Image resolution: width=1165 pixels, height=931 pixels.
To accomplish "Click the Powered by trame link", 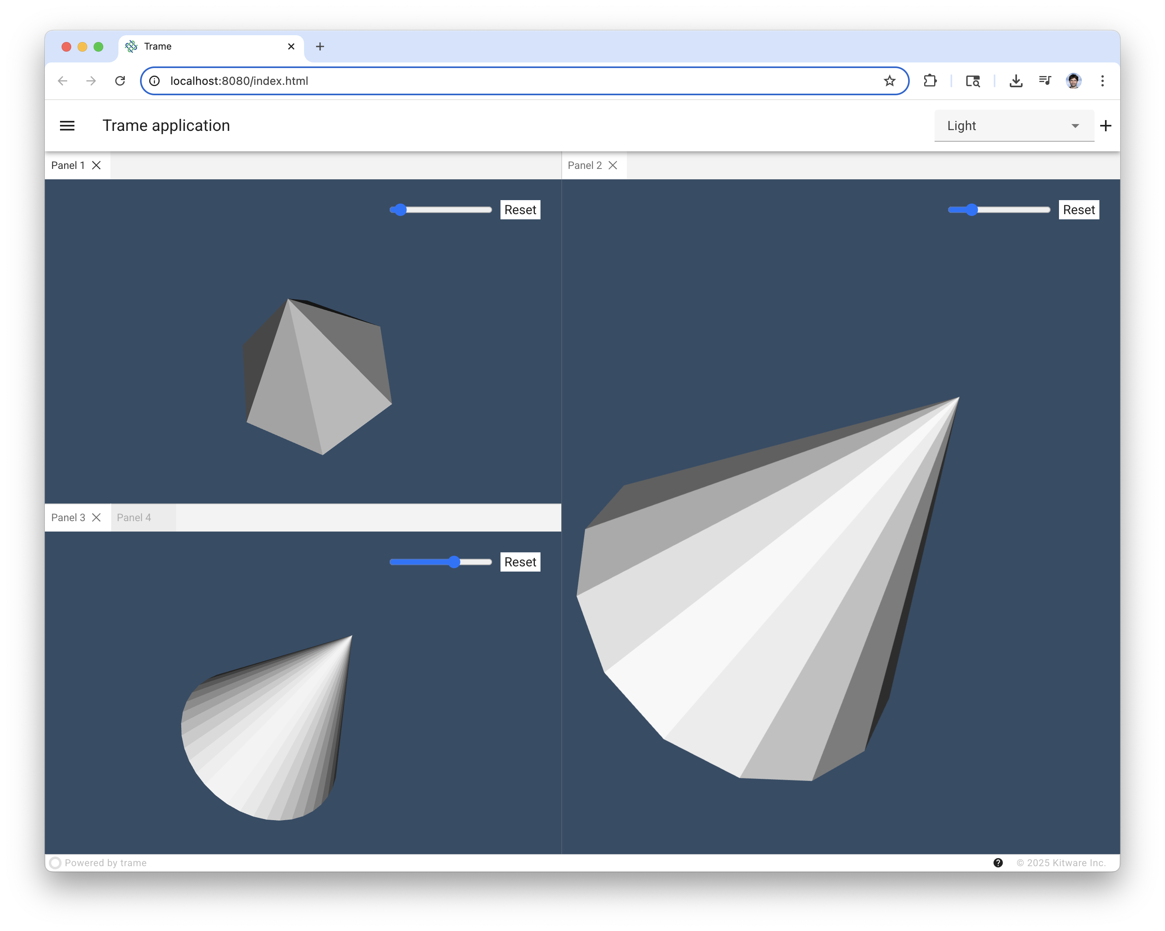I will pyautogui.click(x=106, y=863).
